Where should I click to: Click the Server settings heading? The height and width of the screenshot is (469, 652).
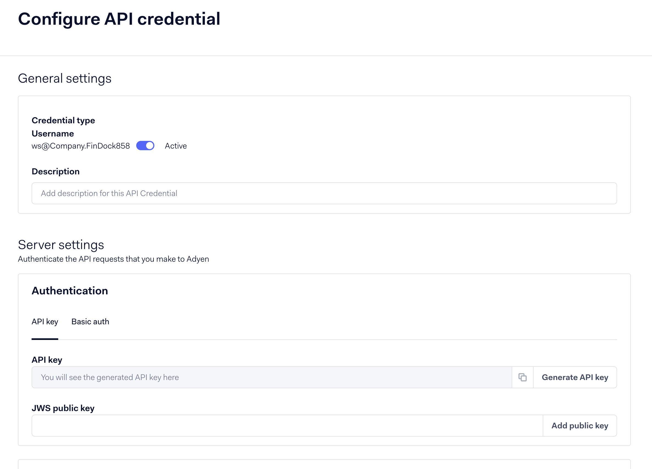point(61,245)
